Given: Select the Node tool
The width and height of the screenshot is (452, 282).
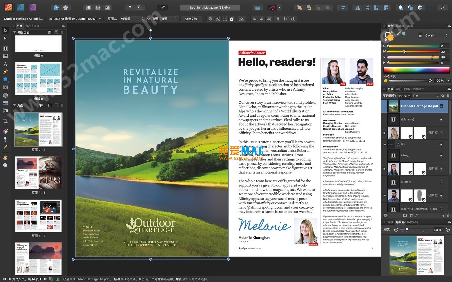Looking at the screenshot, I should [x=5, y=38].
